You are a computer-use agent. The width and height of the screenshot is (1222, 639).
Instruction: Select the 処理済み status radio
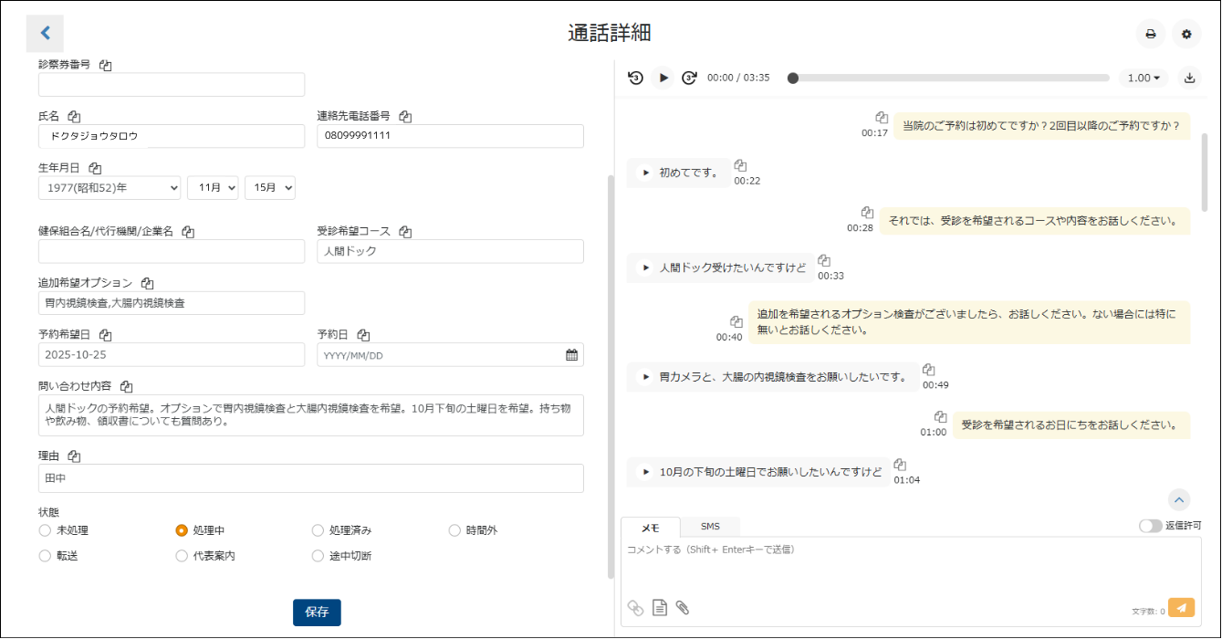click(318, 530)
